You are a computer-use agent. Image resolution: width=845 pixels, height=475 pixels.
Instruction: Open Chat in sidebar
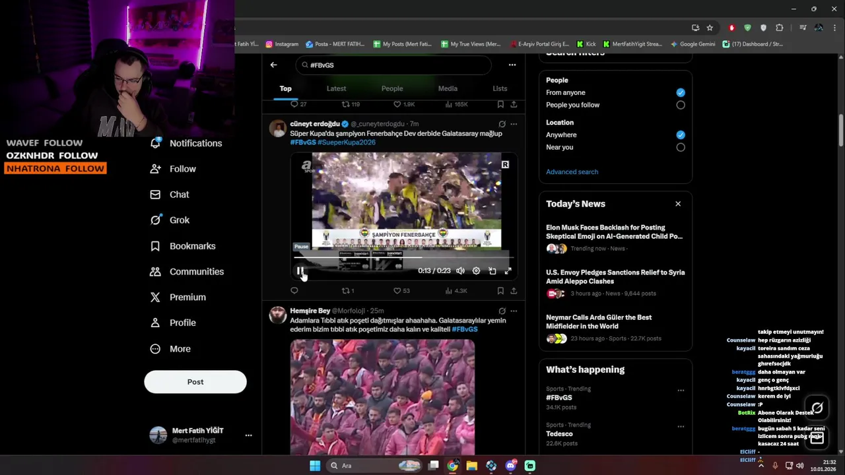click(x=170, y=195)
